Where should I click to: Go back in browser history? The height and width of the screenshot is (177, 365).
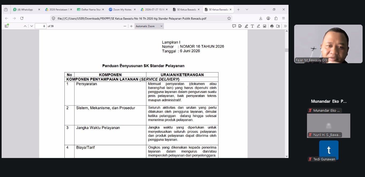click(7, 18)
